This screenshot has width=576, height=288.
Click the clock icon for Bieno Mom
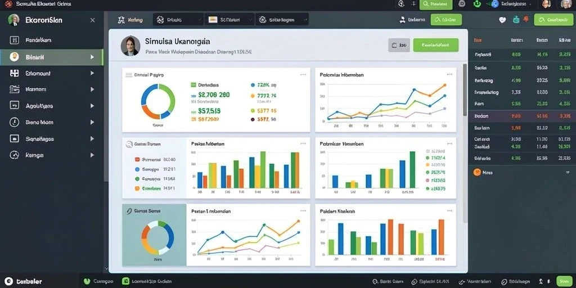[14, 122]
